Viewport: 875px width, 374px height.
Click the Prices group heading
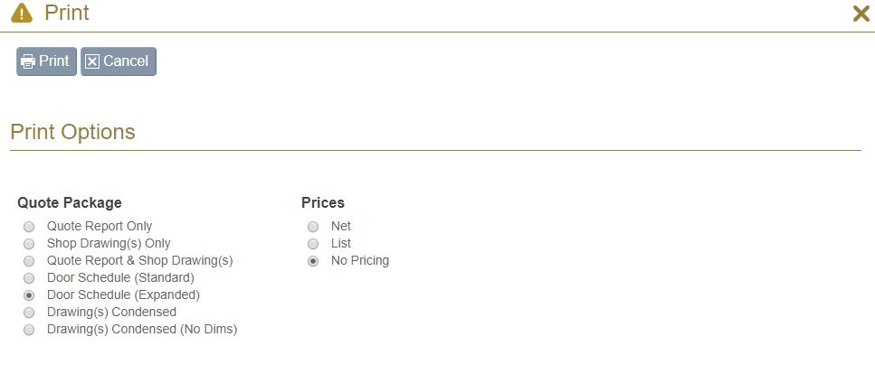tap(322, 202)
